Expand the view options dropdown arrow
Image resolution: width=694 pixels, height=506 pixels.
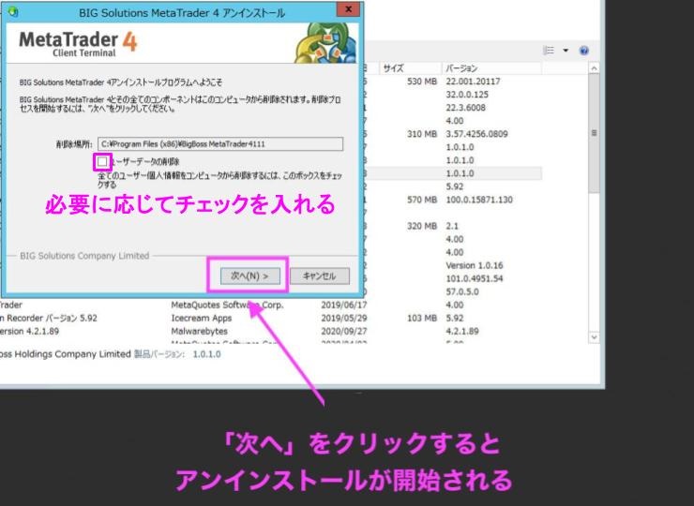click(x=566, y=51)
